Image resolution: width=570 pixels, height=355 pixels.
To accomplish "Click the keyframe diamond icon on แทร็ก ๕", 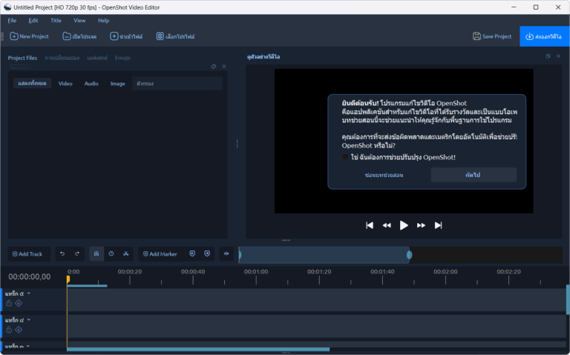I will click(x=19, y=303).
